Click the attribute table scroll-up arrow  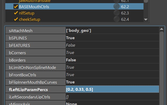point(161,29)
